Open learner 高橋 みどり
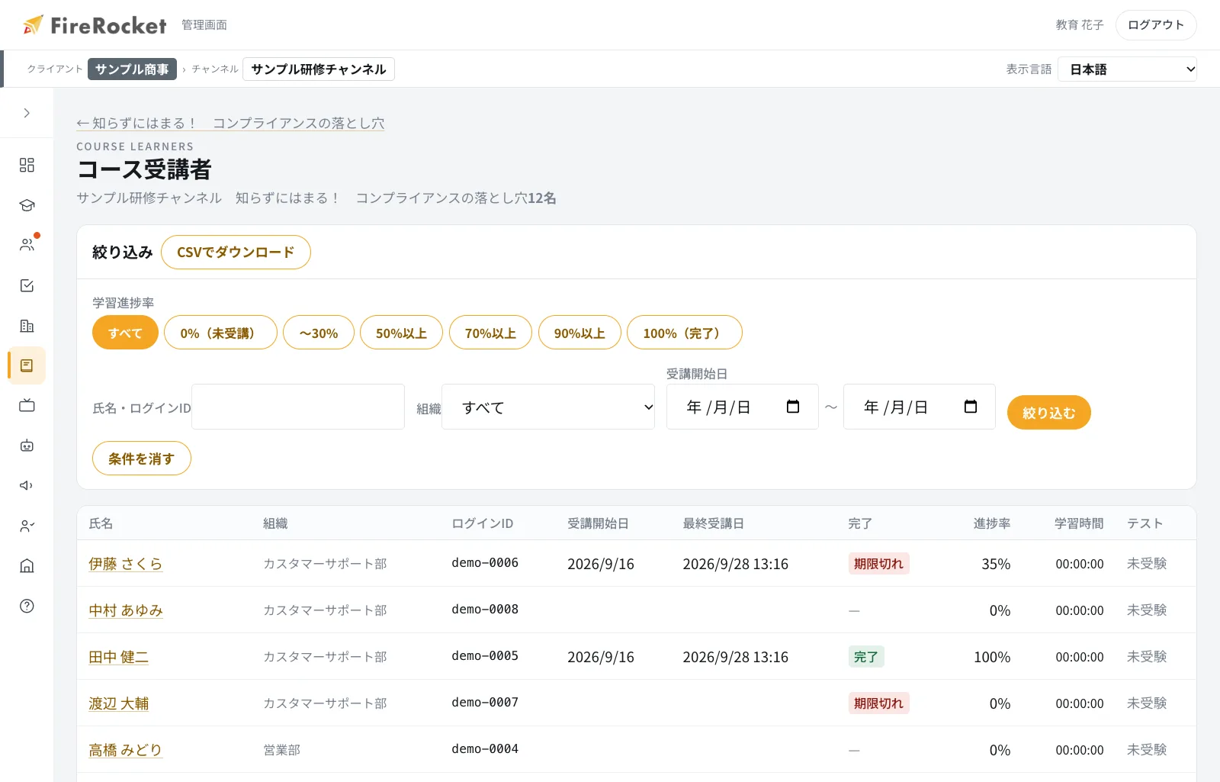This screenshot has height=782, width=1220. point(126,750)
